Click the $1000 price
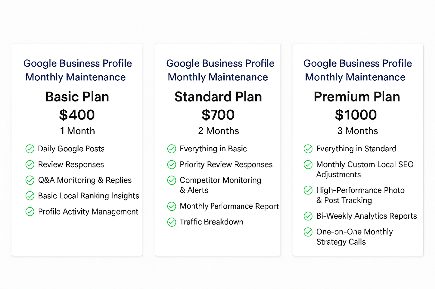Image resolution: width=435 pixels, height=289 pixels. 356,115
